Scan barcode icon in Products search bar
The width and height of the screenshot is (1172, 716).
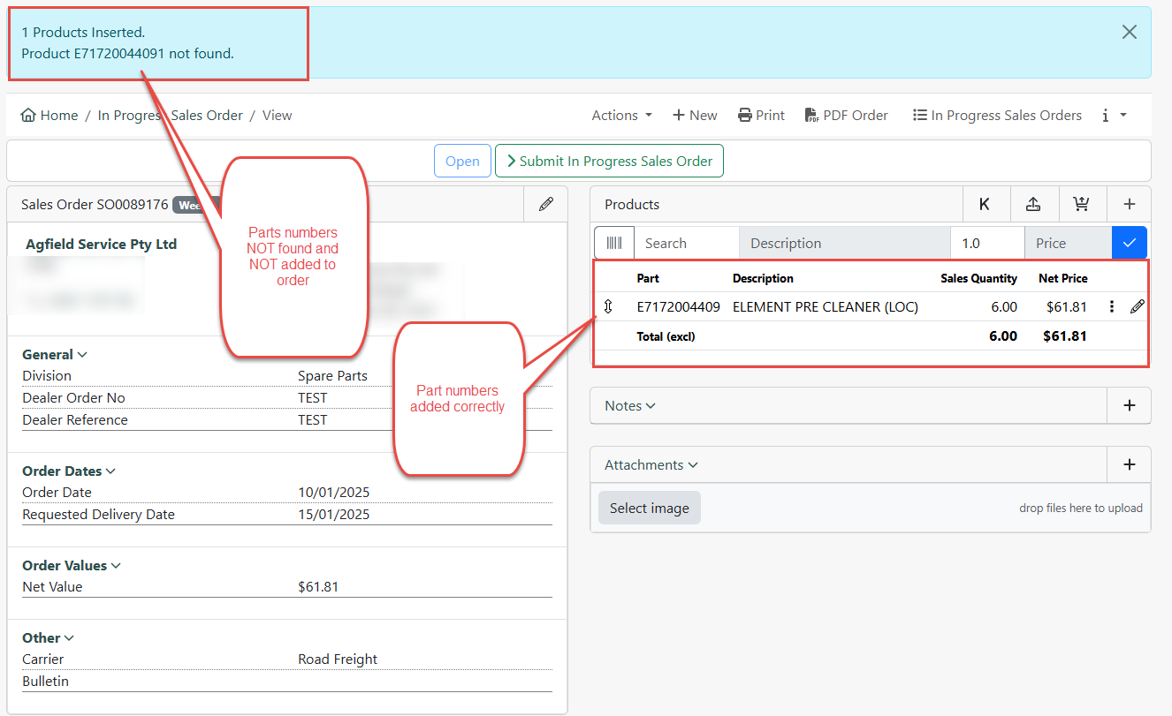pos(613,242)
